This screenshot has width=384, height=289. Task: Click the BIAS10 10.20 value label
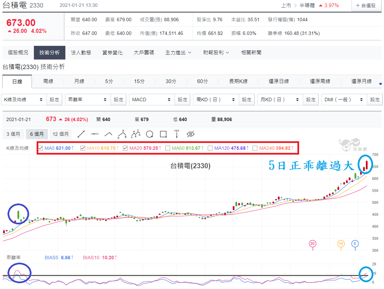point(100,258)
